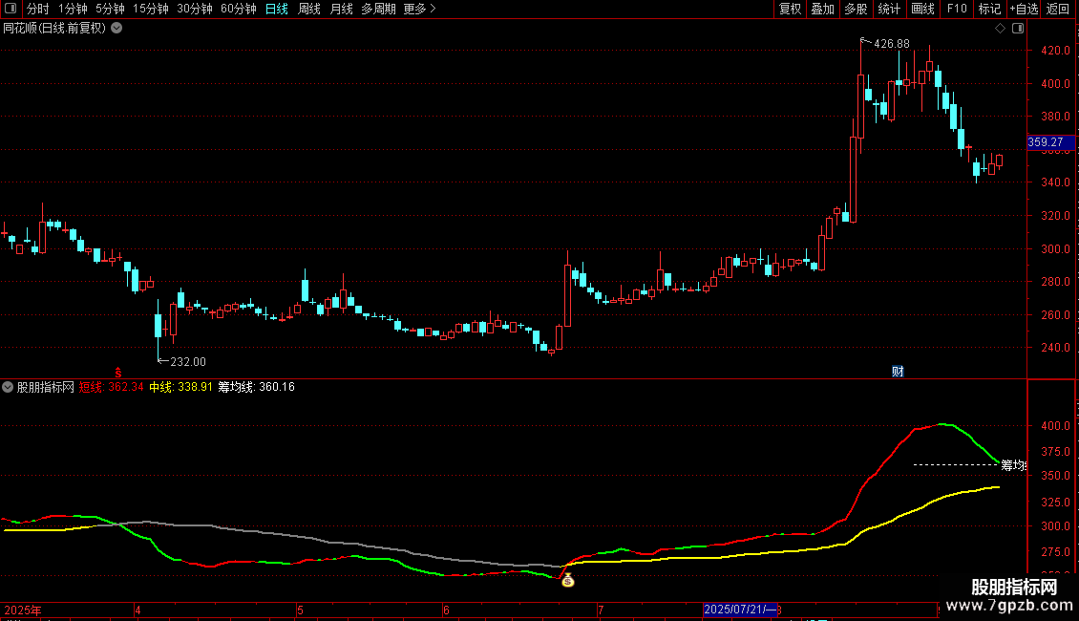Open the 画线 drawing tools

pos(922,9)
